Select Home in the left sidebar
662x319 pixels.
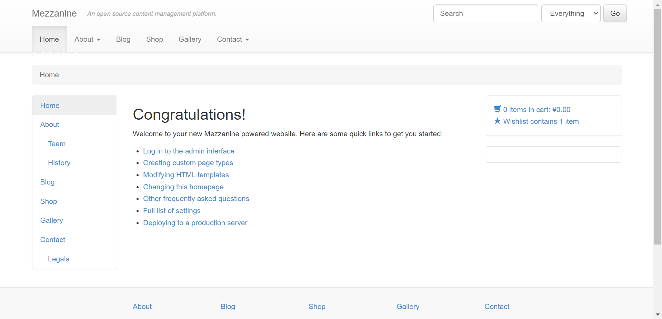coord(74,106)
